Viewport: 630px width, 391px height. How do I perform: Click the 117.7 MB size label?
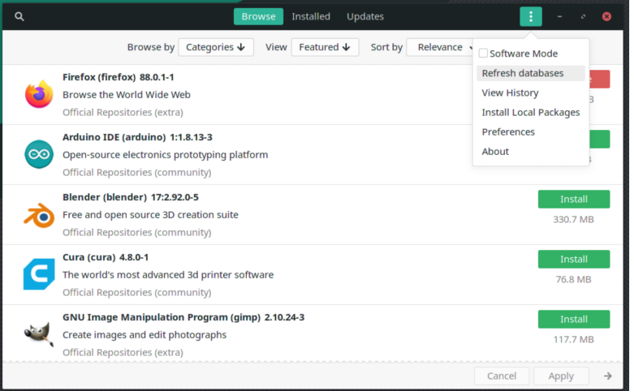tap(573, 340)
